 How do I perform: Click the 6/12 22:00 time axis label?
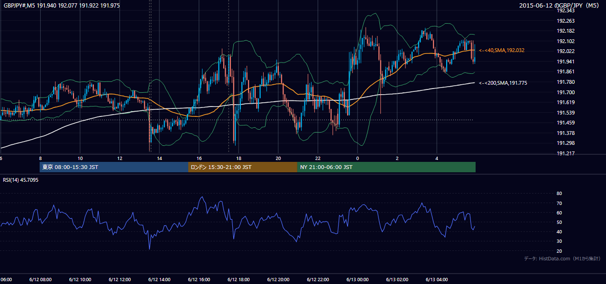[x=318, y=279]
